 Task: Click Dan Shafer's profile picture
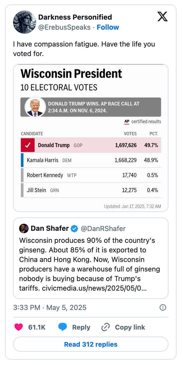coord(24,229)
